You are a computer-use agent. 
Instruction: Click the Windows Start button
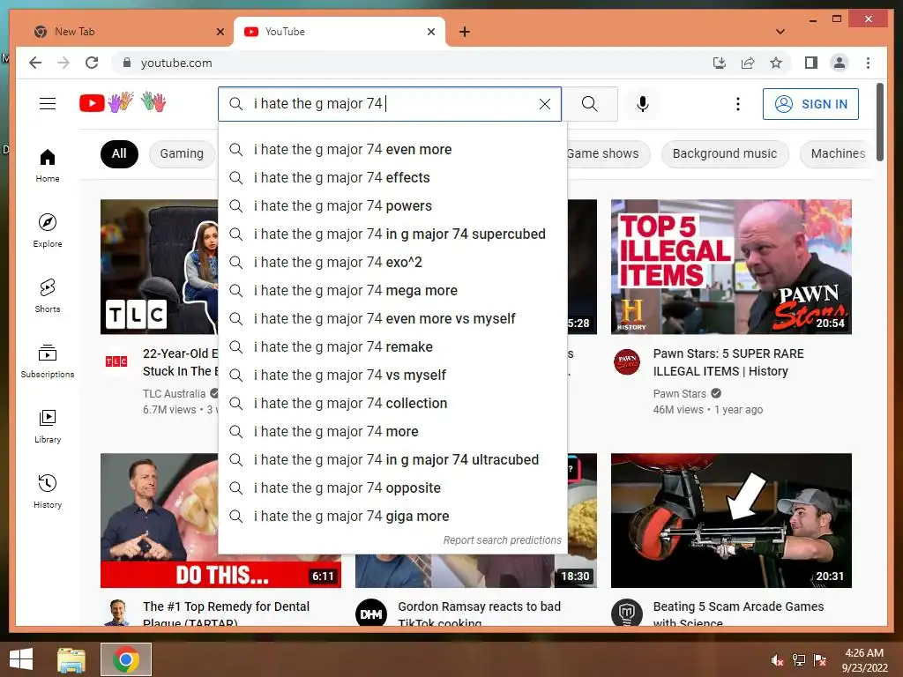tap(21, 659)
